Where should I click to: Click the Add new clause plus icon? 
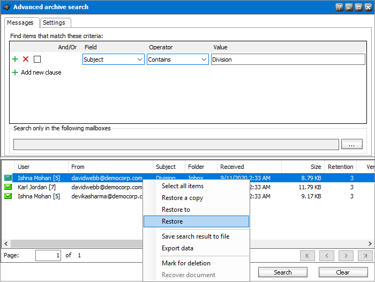click(x=15, y=72)
